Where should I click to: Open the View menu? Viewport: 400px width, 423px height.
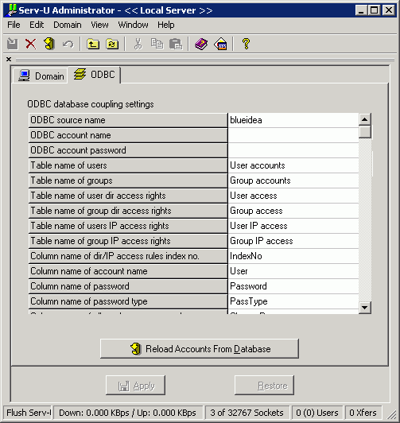(99, 25)
